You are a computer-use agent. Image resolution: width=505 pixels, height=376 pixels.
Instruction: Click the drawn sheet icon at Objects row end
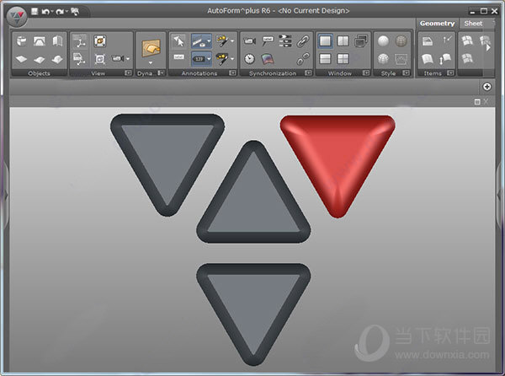pos(57,59)
